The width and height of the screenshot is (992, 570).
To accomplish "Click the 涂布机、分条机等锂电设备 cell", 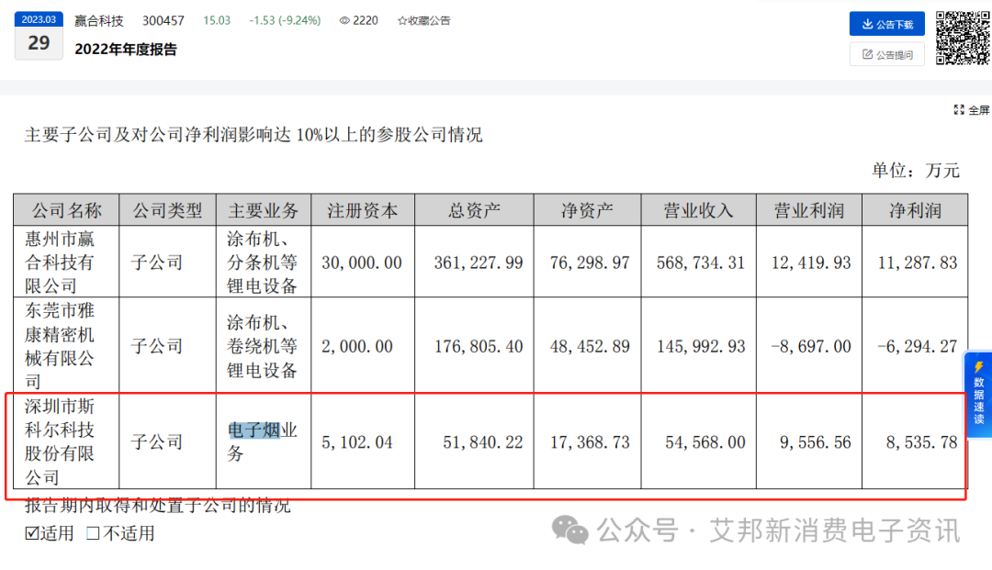I will [x=264, y=262].
